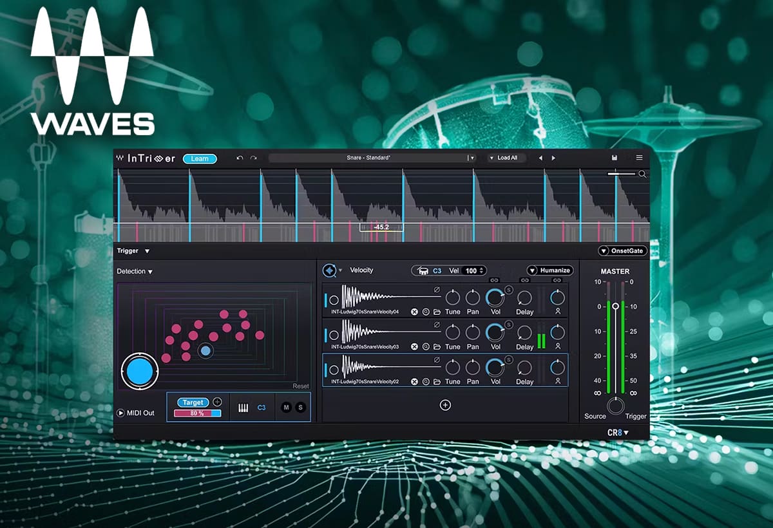The height and width of the screenshot is (528, 773).
Task: Click the redo arrow in InTrigger toolbar
Action: [253, 158]
